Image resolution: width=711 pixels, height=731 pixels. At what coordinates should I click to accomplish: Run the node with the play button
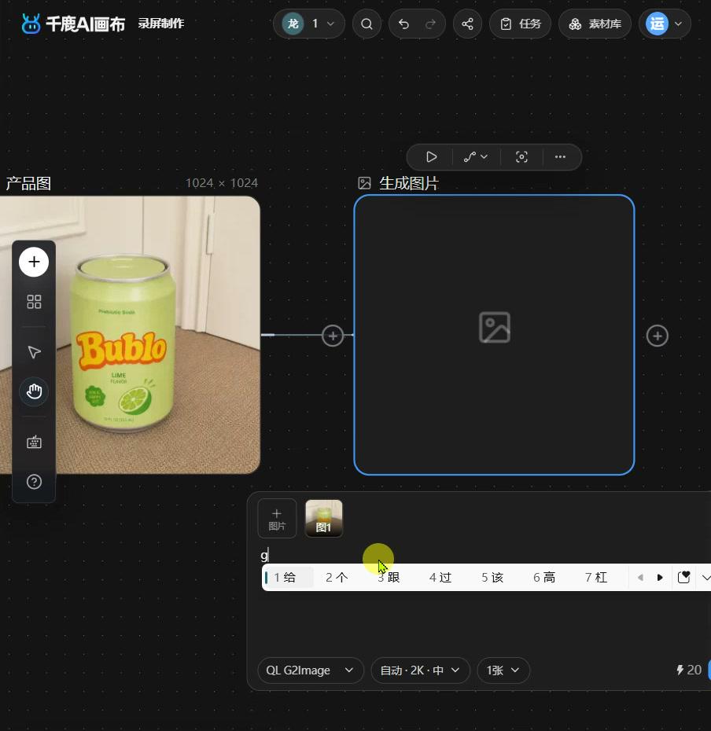click(x=432, y=157)
